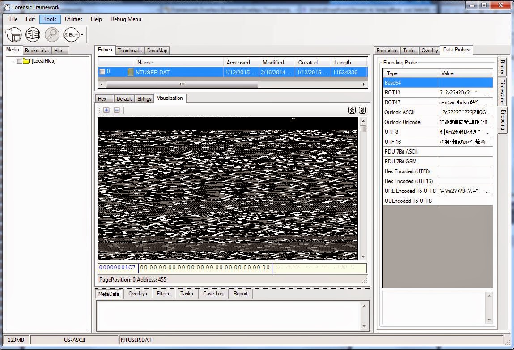
Task: Select URL Encoded To UTF8 row
Action: coord(438,191)
